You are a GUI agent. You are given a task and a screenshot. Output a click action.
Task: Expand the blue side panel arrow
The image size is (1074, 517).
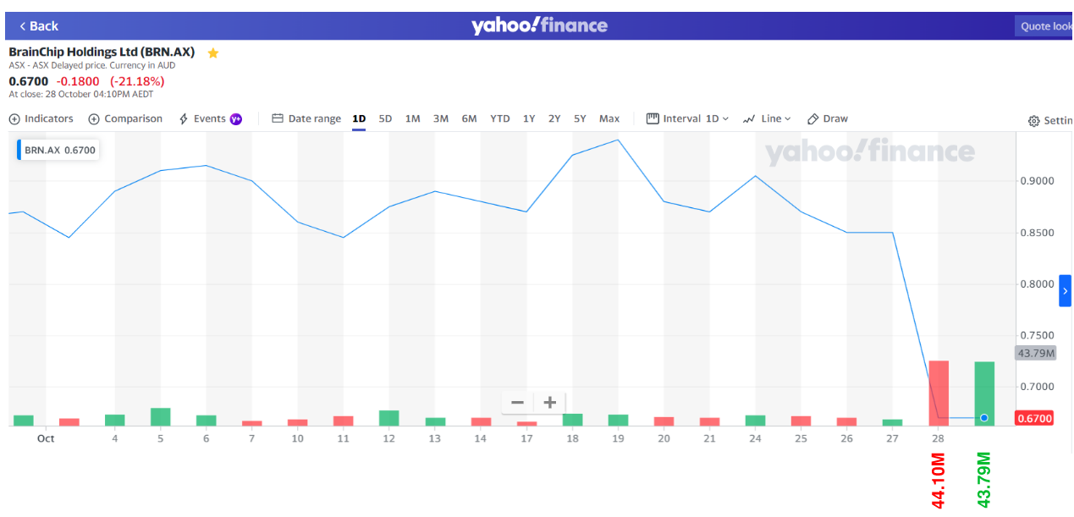pos(1065,291)
